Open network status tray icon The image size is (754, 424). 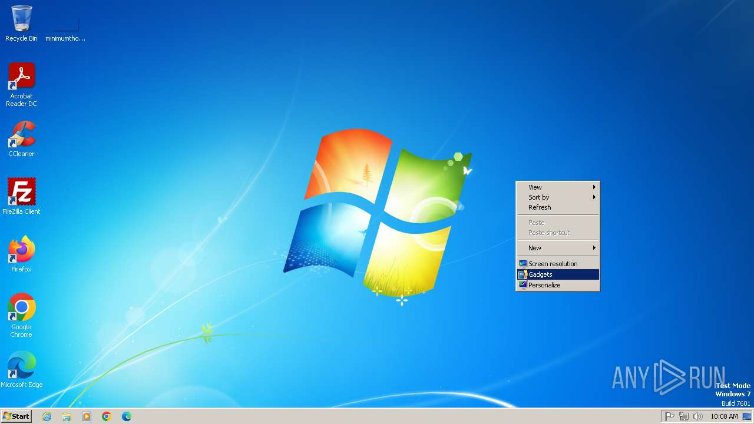tap(684, 416)
